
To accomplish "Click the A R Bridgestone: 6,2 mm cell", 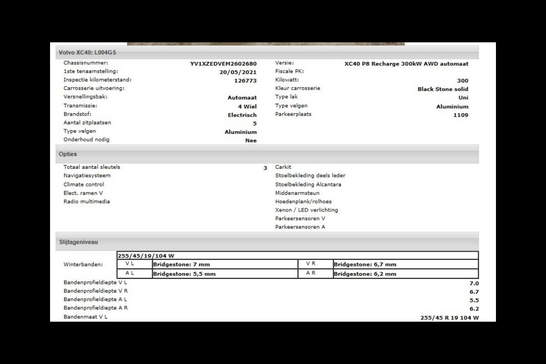I will (405, 274).
